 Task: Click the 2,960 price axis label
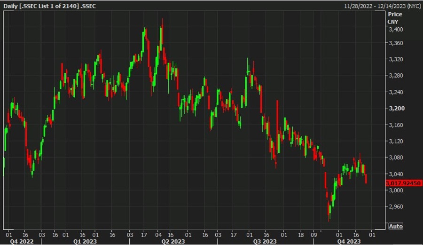[396, 206]
